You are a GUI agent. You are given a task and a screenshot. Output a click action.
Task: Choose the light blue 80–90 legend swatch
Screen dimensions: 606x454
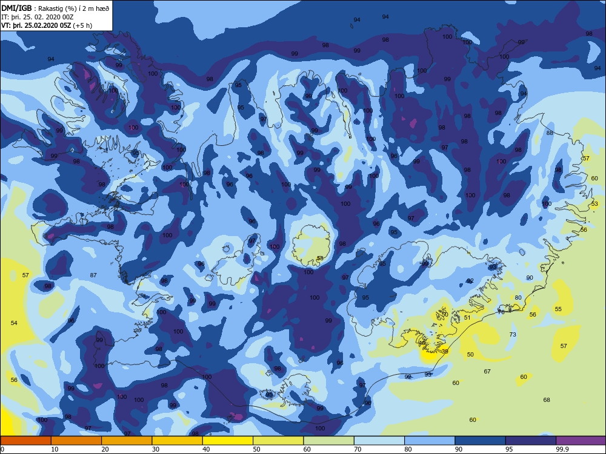pyautogui.click(x=430, y=441)
